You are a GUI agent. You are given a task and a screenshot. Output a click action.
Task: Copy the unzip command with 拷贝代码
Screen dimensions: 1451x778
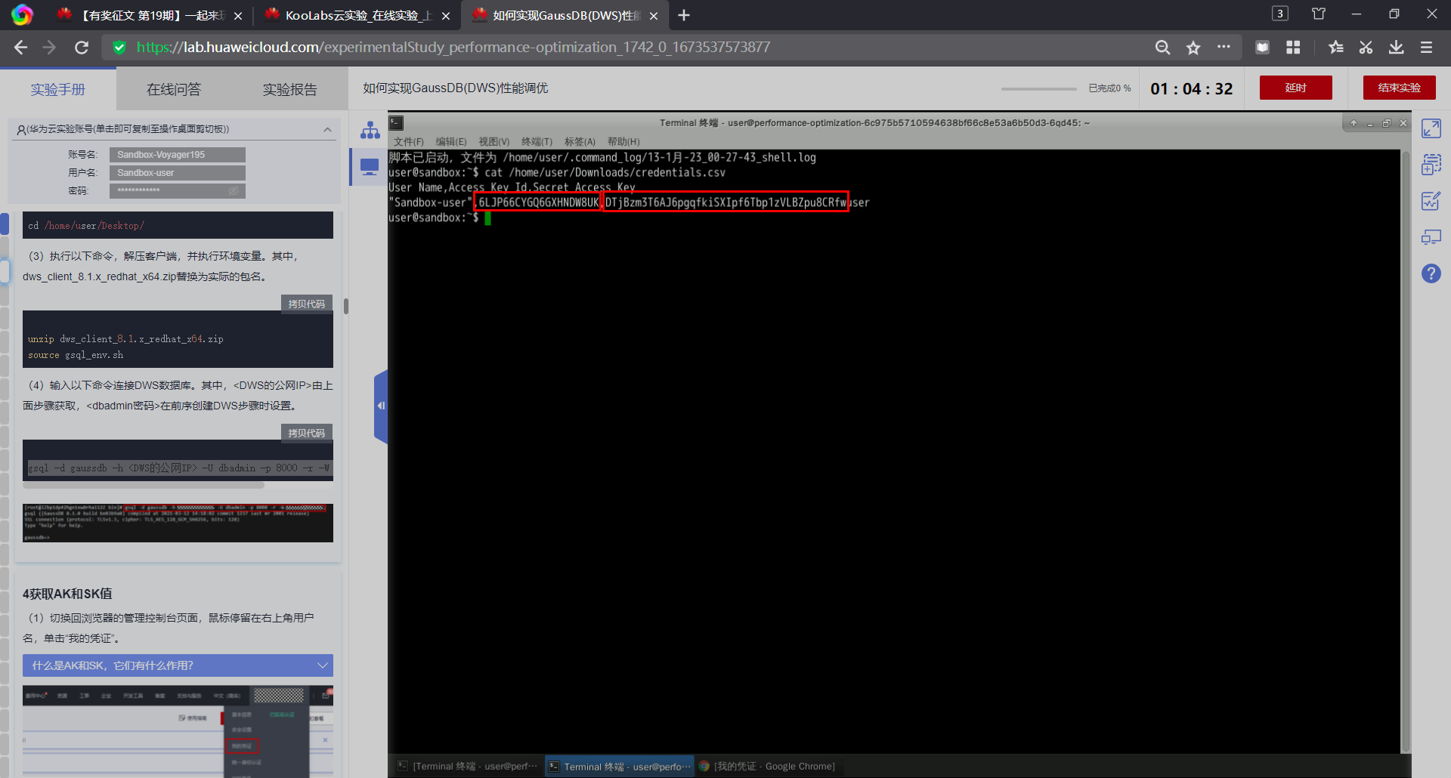(x=306, y=304)
